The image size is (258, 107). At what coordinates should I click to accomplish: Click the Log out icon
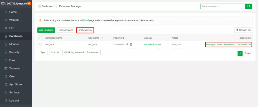coord(6,100)
